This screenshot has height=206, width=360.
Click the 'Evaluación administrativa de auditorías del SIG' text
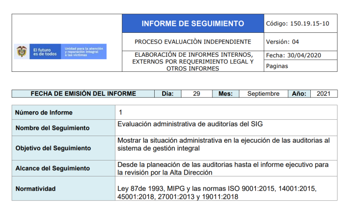point(193,124)
